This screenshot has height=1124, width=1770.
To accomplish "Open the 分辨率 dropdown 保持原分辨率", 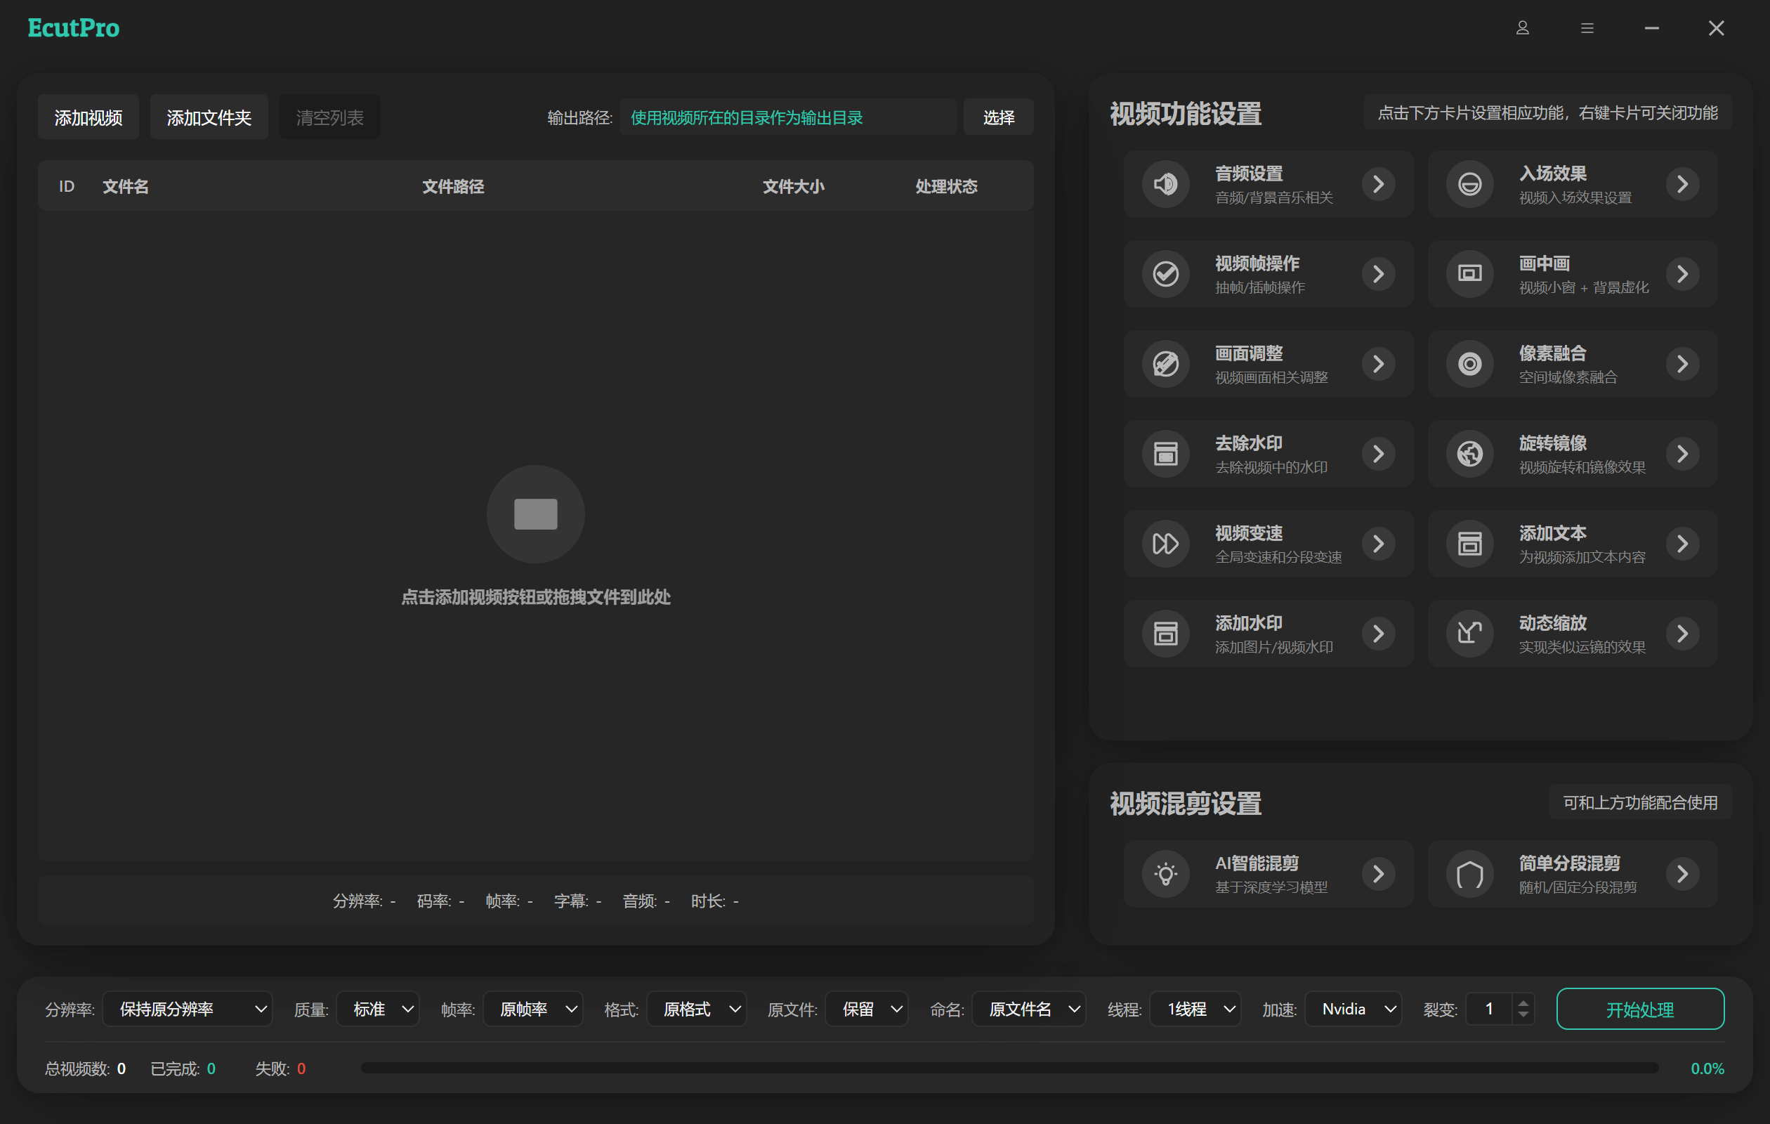I will coord(188,1009).
